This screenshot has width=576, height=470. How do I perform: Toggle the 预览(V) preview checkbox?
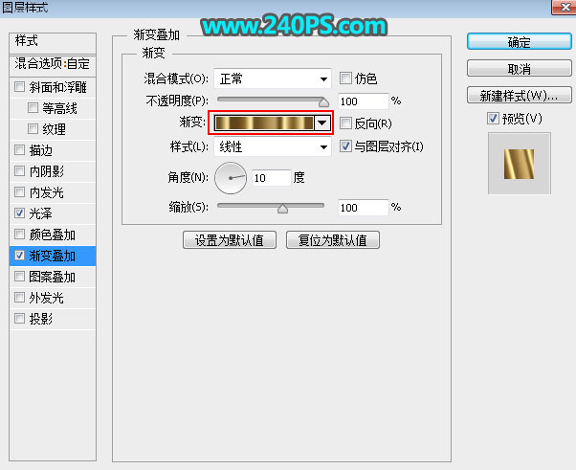(x=493, y=119)
